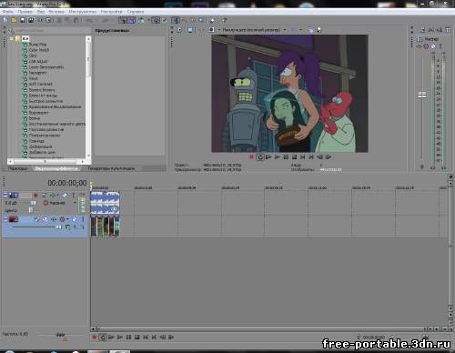Open the Файл menu
The height and width of the screenshot is (353, 455).
[x=8, y=12]
